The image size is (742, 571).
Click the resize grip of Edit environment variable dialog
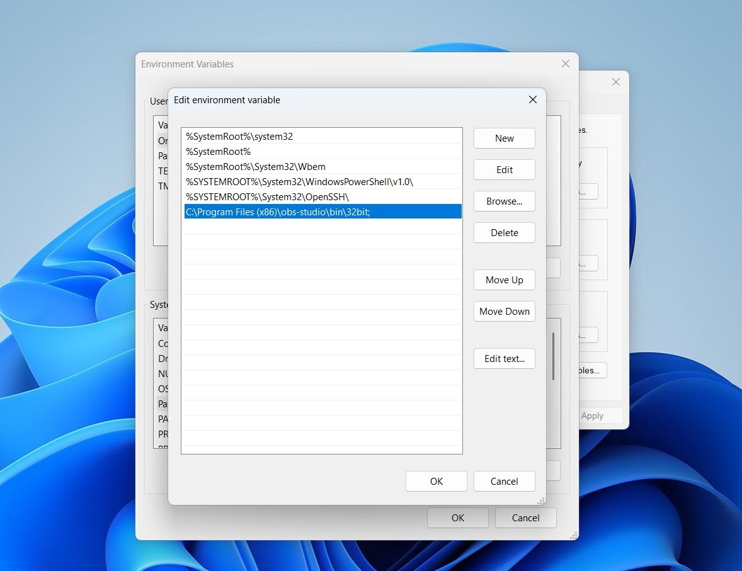point(541,500)
